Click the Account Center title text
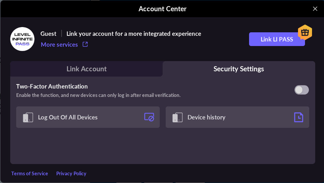 click(162, 9)
